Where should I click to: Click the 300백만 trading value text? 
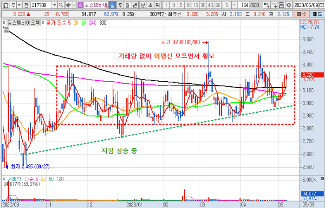point(157,14)
